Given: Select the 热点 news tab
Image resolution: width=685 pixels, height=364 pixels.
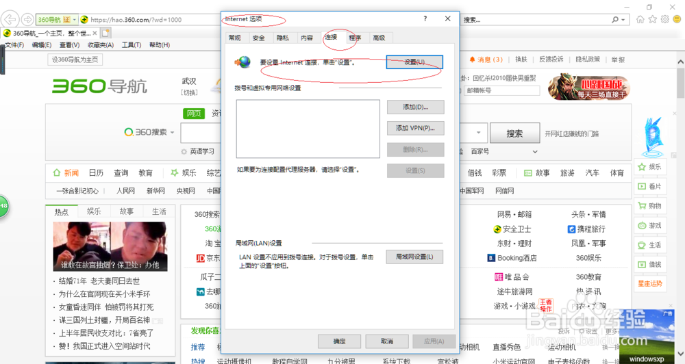Looking at the screenshot, I should point(61,211).
